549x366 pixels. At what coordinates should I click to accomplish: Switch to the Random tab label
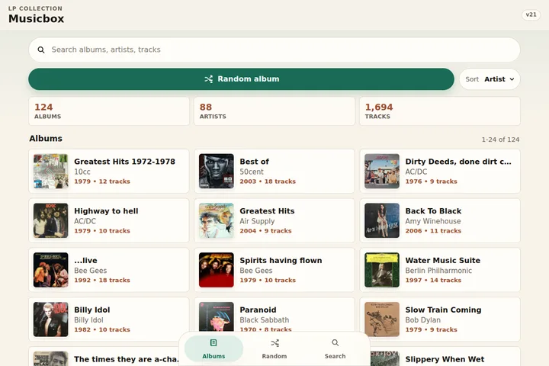pyautogui.click(x=274, y=356)
